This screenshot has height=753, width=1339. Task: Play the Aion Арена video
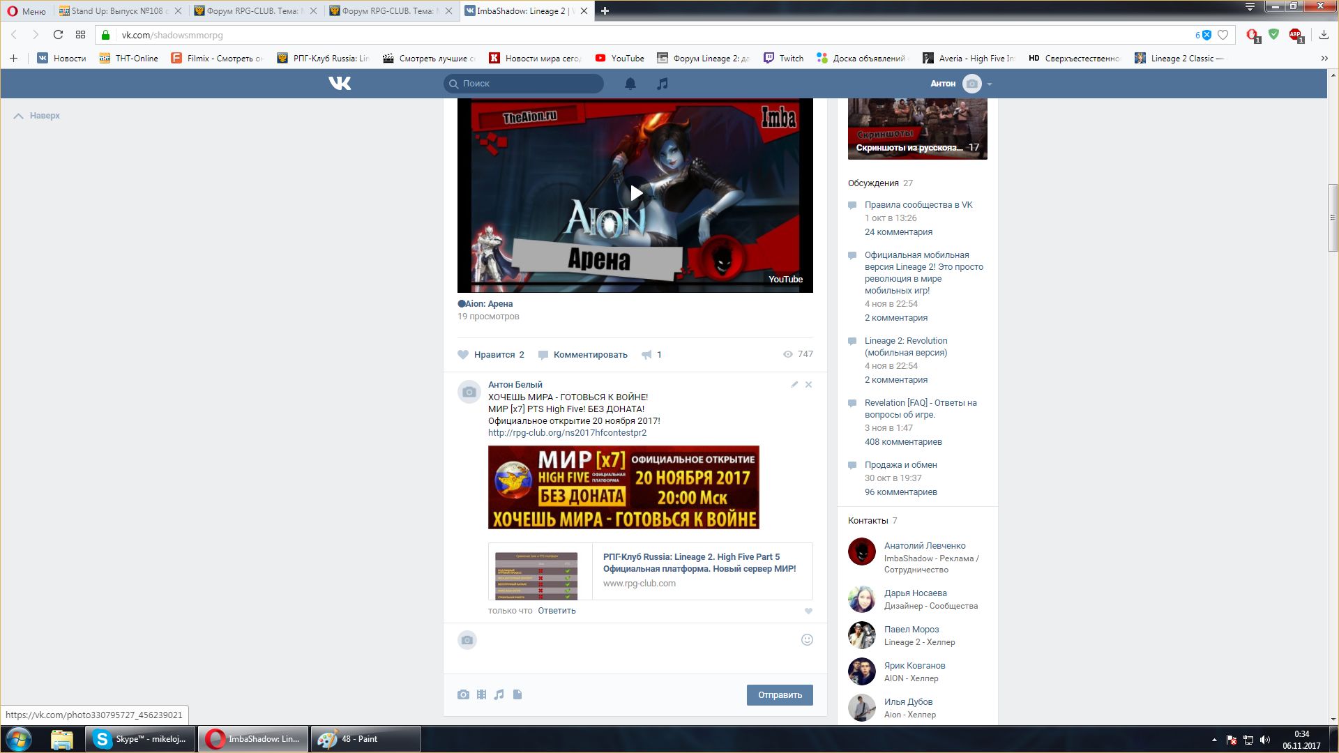635,193
